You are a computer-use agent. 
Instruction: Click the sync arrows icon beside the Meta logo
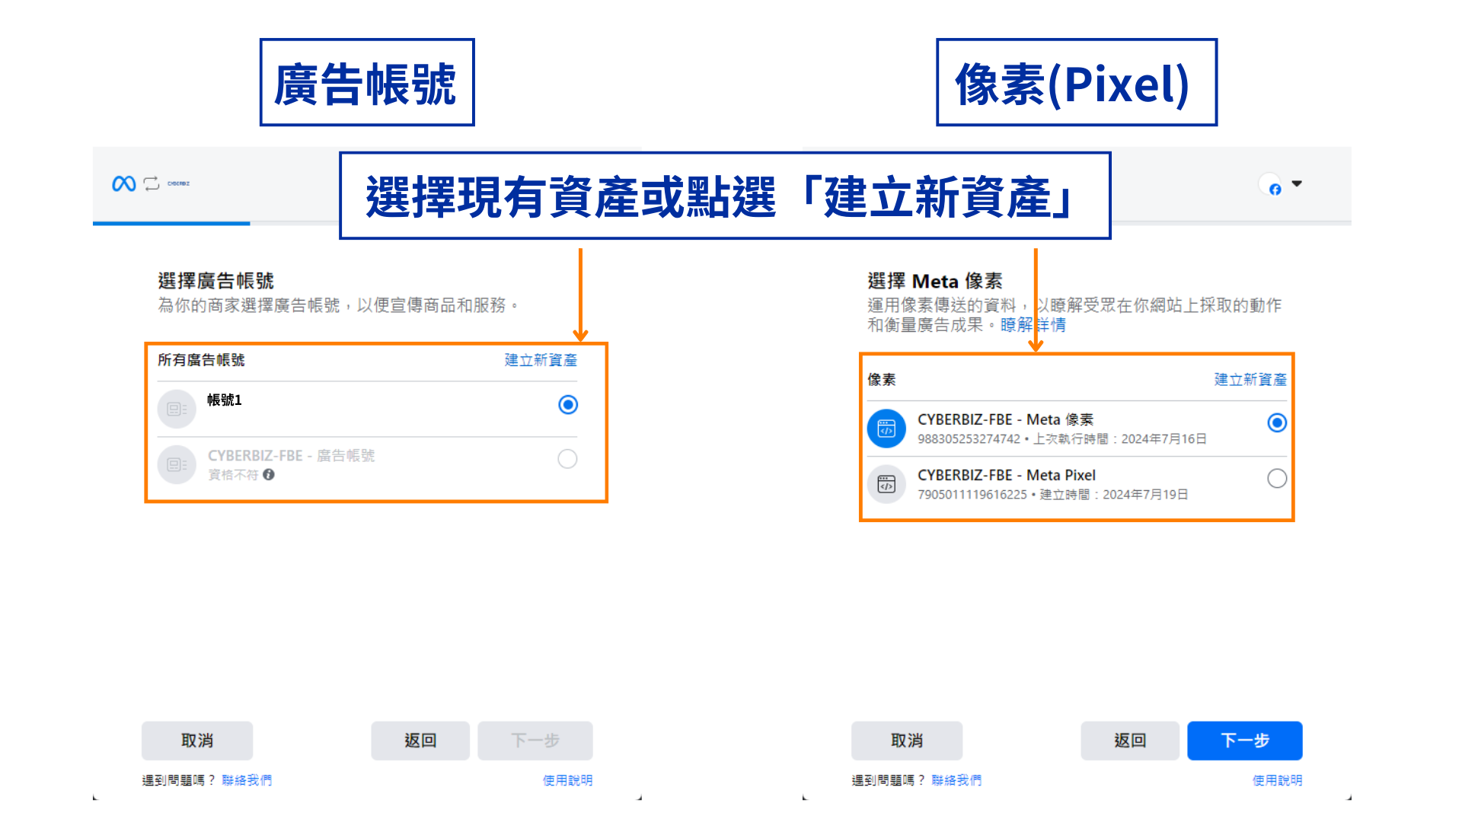point(150,183)
